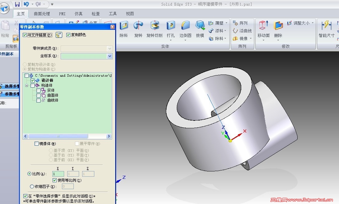Select the 比例 radio button
This screenshot has width=339, height=204.
tap(29, 174)
